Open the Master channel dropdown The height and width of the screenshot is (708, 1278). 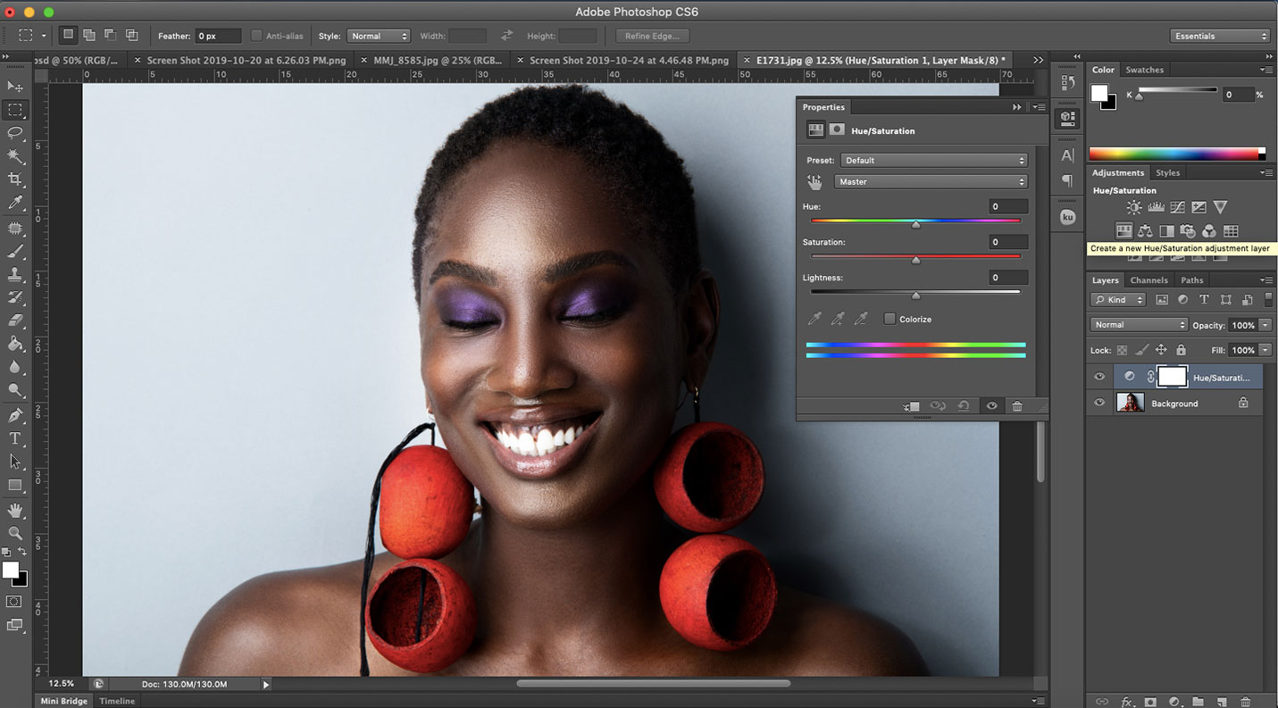tap(931, 182)
